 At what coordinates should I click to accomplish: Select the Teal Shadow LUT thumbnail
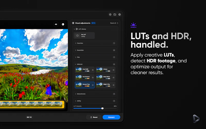[x=79, y=77]
